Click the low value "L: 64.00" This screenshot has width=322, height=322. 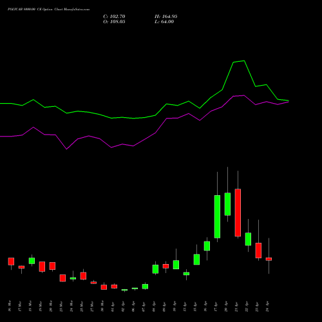coord(164,22)
